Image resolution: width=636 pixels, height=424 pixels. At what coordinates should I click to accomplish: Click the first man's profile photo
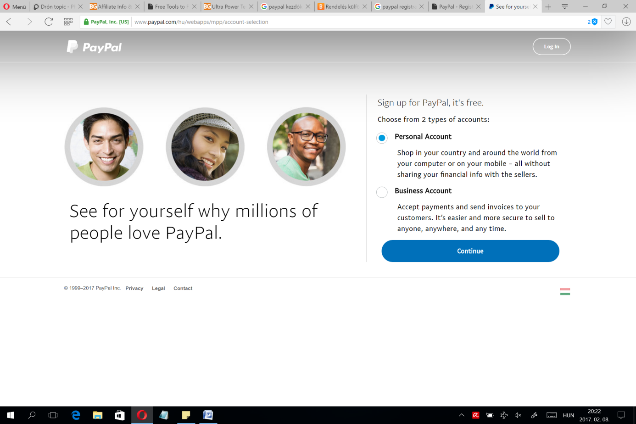point(104,147)
